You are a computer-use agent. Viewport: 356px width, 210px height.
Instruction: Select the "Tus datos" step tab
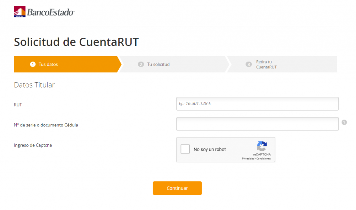click(x=68, y=65)
